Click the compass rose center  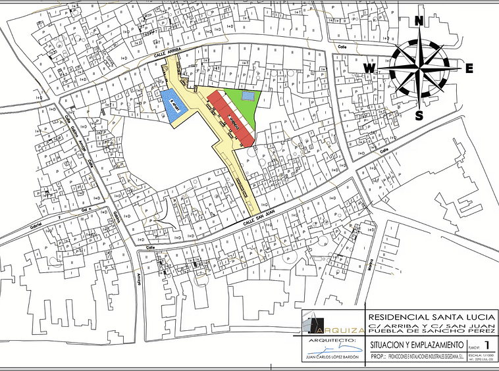point(419,68)
